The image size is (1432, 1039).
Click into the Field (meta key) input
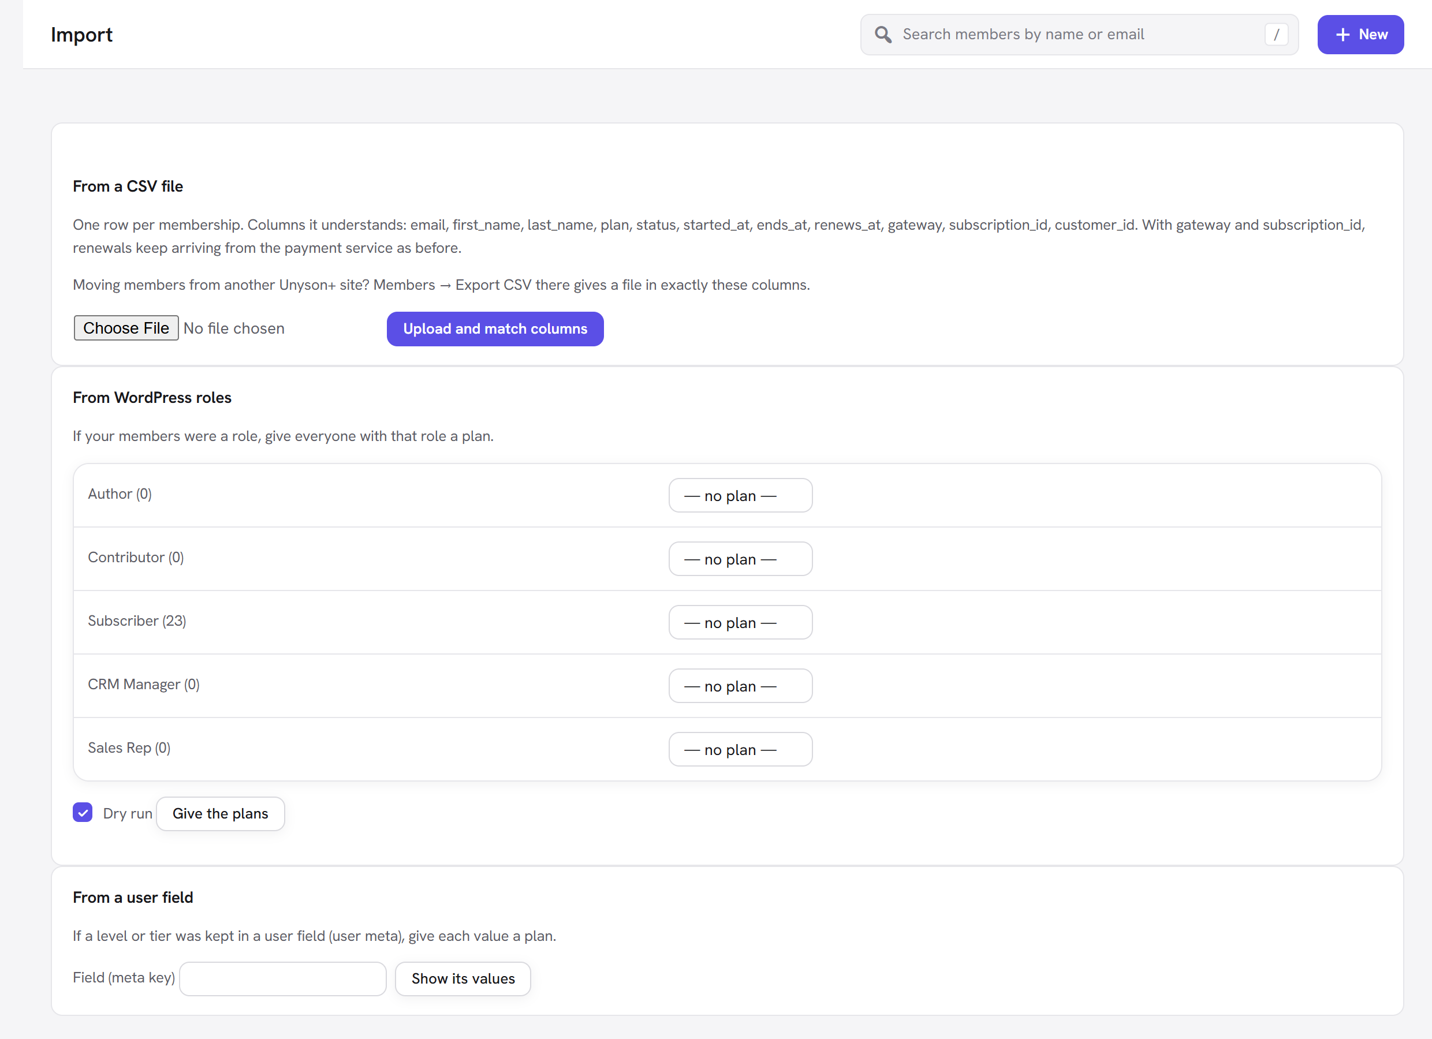click(283, 978)
